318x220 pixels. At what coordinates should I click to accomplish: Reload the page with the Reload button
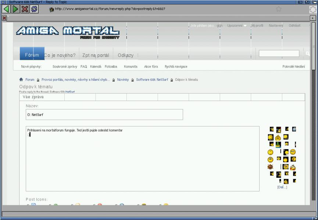[33, 8]
